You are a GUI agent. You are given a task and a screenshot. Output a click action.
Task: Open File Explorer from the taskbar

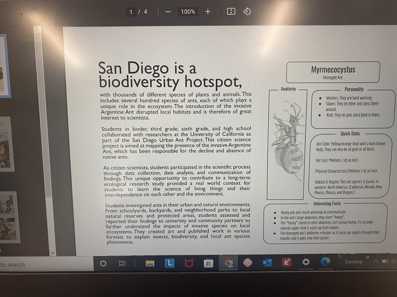point(150,263)
